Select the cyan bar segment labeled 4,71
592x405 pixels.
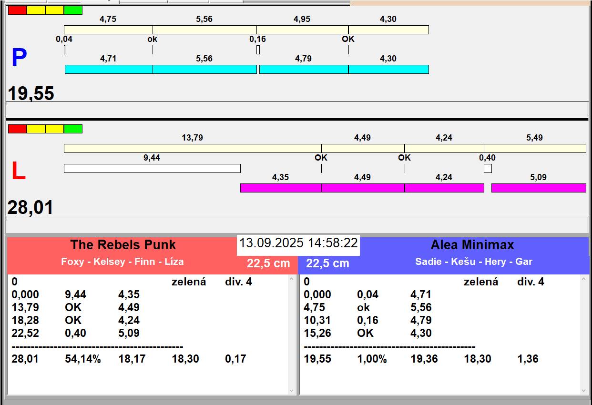point(109,69)
